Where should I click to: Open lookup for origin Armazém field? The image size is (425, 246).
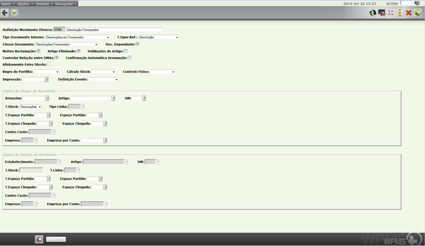[47, 98]
